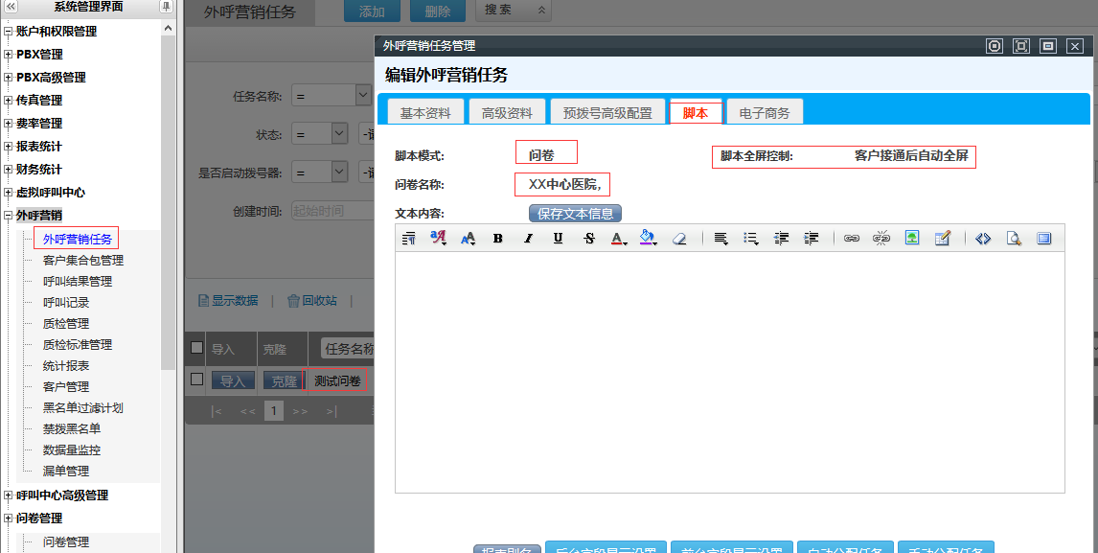The width and height of the screenshot is (1098, 553).
Task: Switch to the 基本资料 tab
Action: tap(425, 112)
